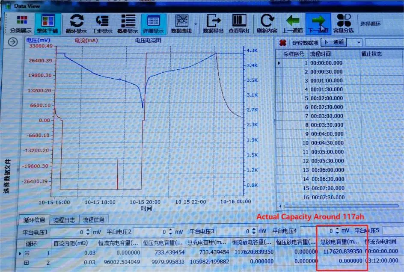404x272 pixels.
Task: Switch to the 流程信息 tab
Action: (x=94, y=220)
